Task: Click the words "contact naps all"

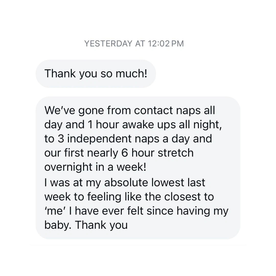Action: (175, 110)
